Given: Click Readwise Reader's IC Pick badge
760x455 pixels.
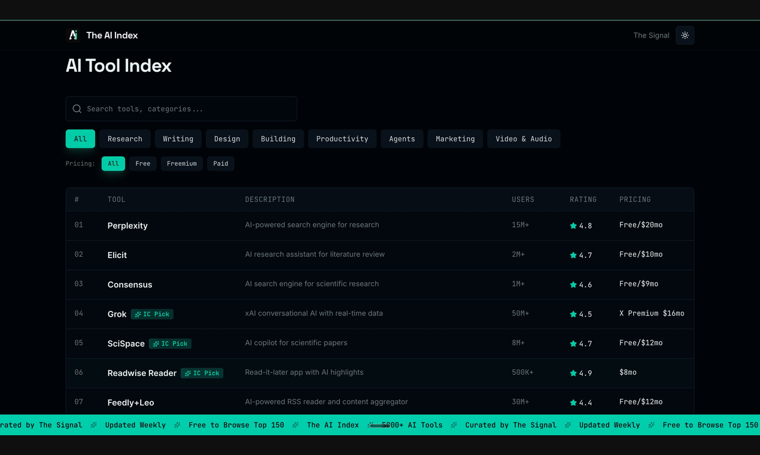Looking at the screenshot, I should tap(202, 373).
